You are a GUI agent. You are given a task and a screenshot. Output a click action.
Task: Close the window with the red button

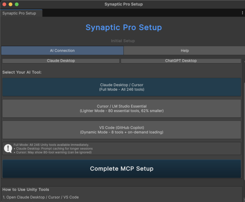[4, 4]
